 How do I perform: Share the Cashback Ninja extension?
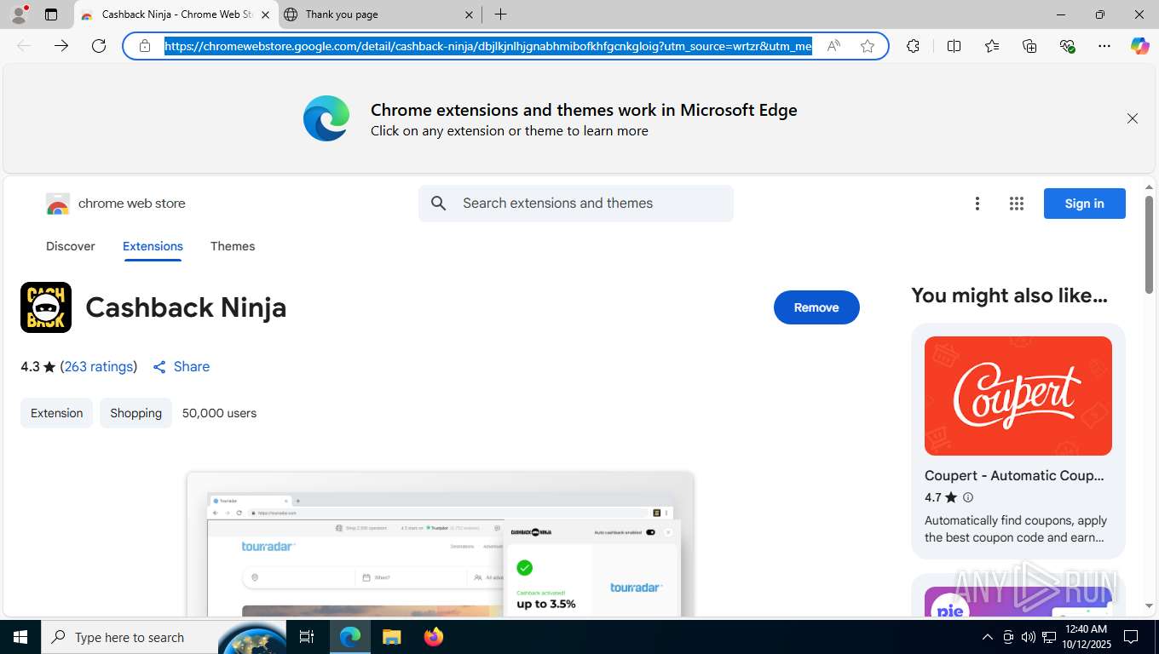[181, 366]
